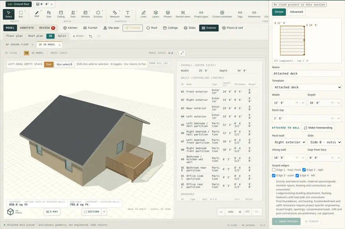The image size is (345, 229).
Task: Open the elevation 0' 0" dropdown
Action: (44, 4)
